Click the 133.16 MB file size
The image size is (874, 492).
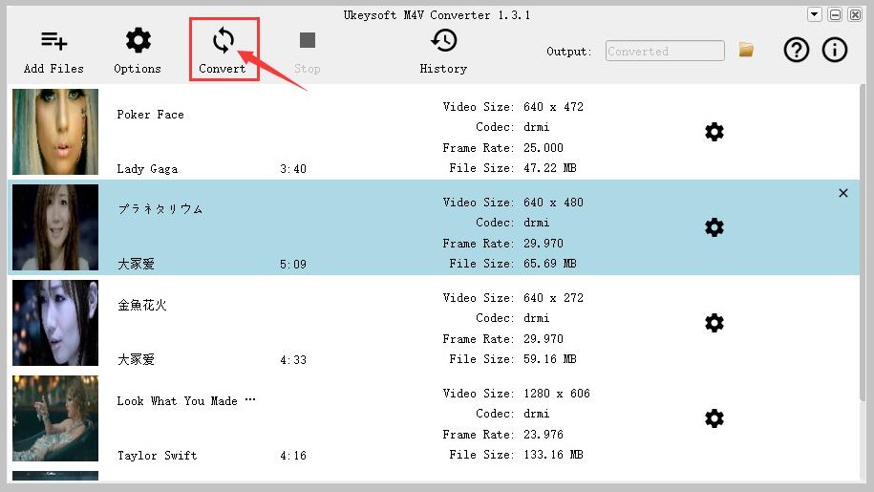pyautogui.click(x=553, y=455)
